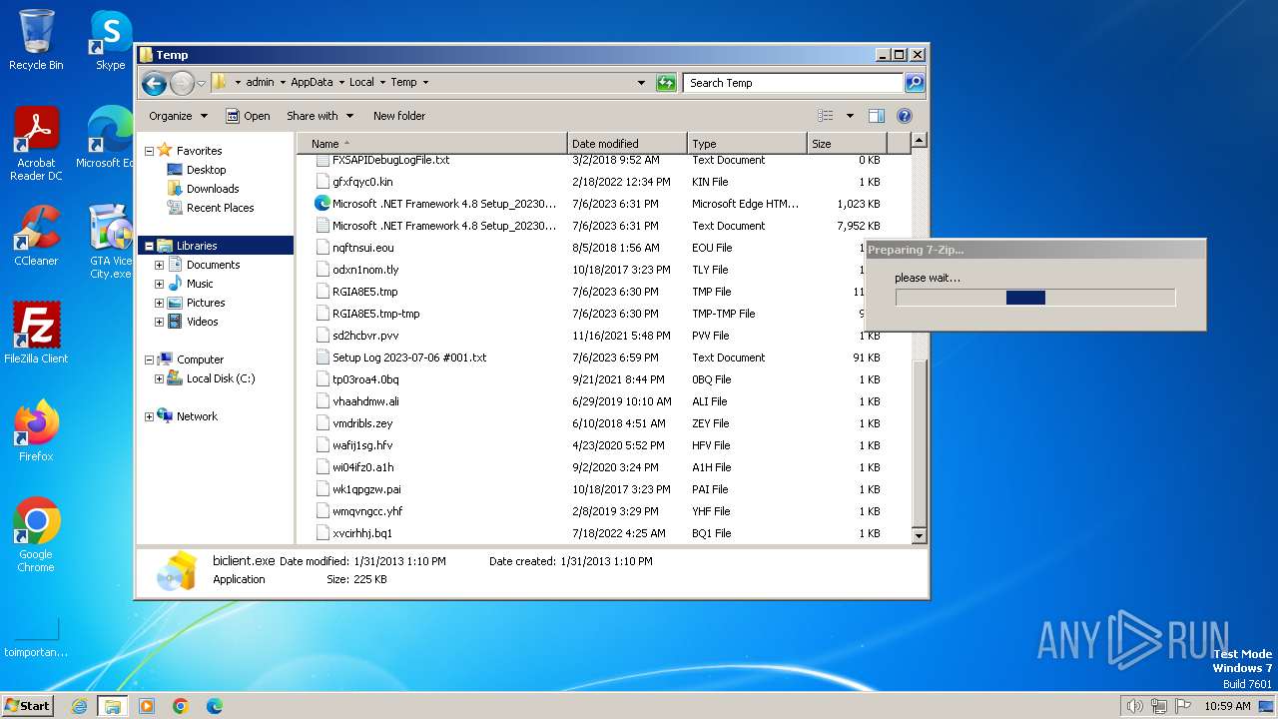Click the Start button
1278x719 pixels.
pyautogui.click(x=28, y=706)
